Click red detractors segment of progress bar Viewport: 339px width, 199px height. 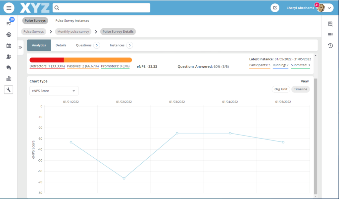tap(47, 60)
